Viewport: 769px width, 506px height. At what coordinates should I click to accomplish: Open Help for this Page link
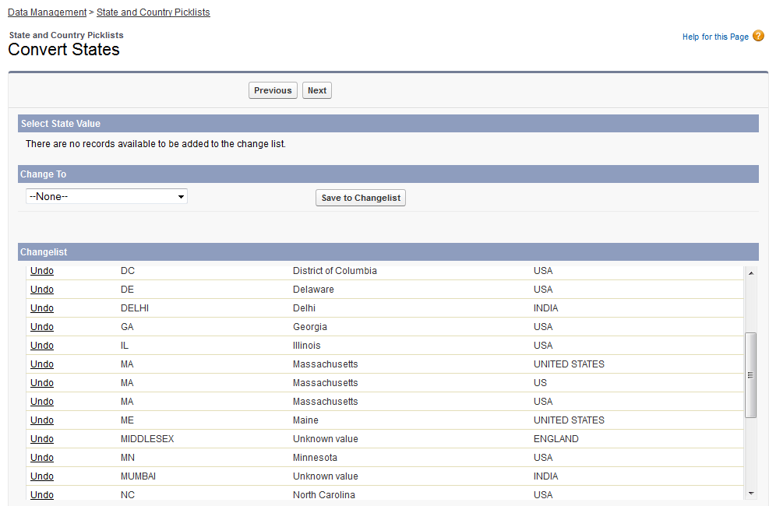pos(714,37)
